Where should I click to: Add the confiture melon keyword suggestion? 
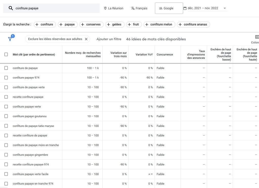pyautogui.click(x=159, y=24)
